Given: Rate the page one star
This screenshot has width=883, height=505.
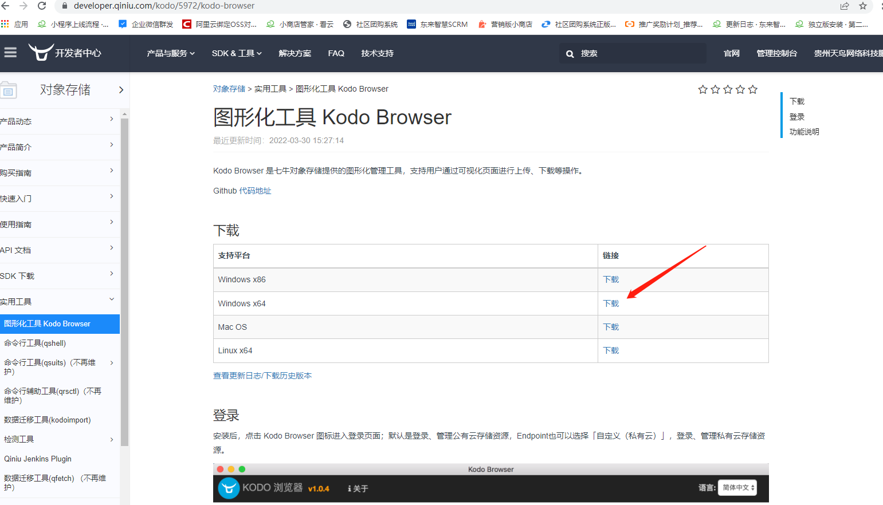Looking at the screenshot, I should (703, 89).
